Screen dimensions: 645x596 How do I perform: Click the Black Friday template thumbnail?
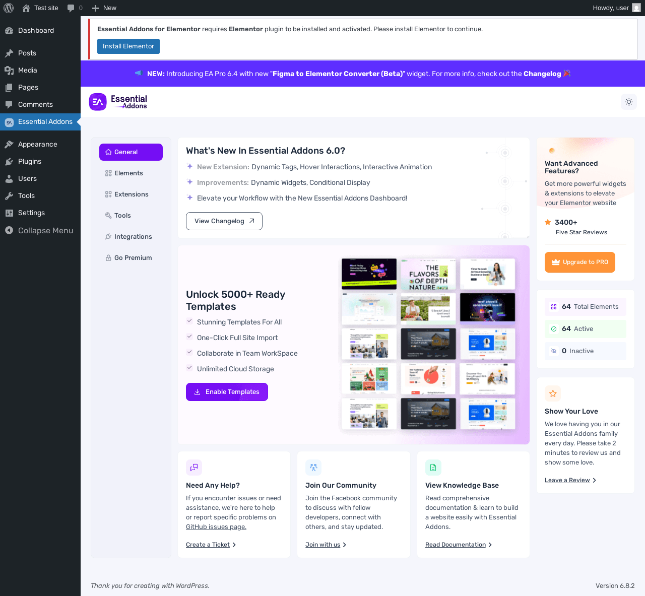pyautogui.click(x=369, y=274)
